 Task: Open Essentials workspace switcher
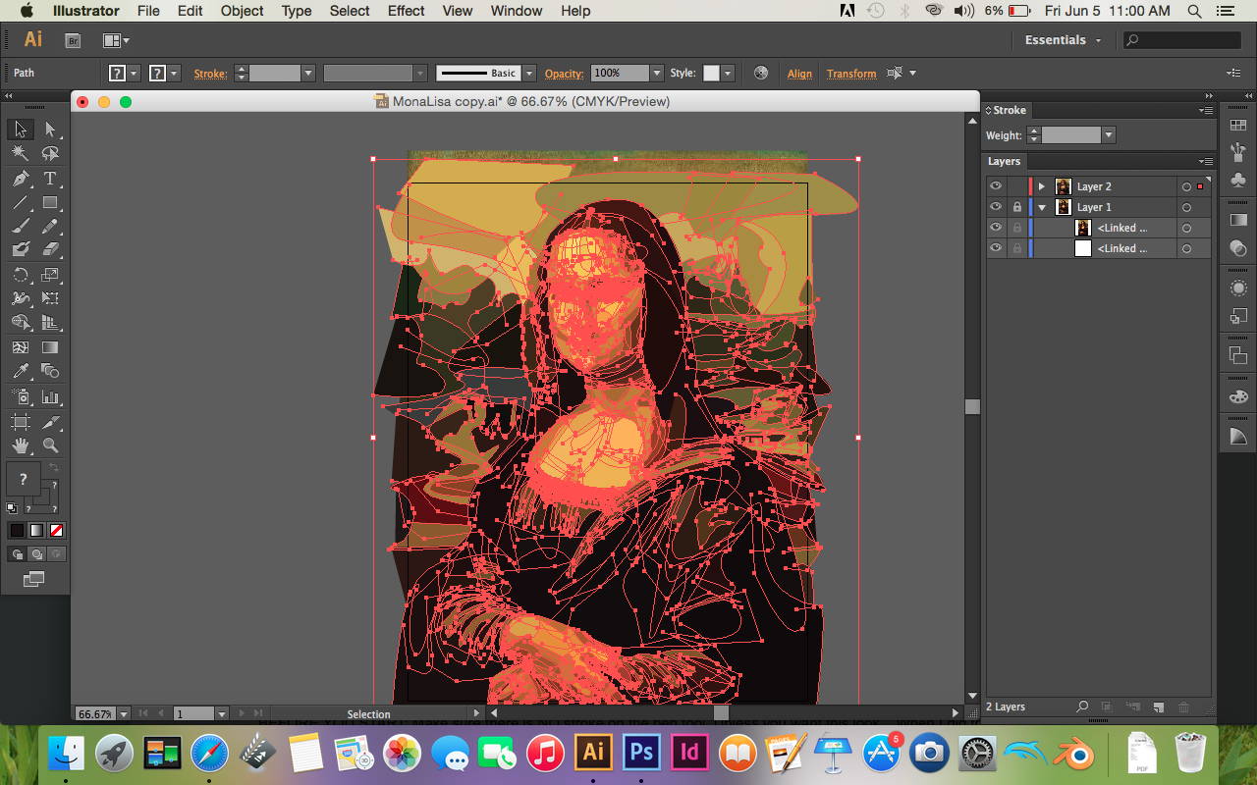pyautogui.click(x=1064, y=40)
